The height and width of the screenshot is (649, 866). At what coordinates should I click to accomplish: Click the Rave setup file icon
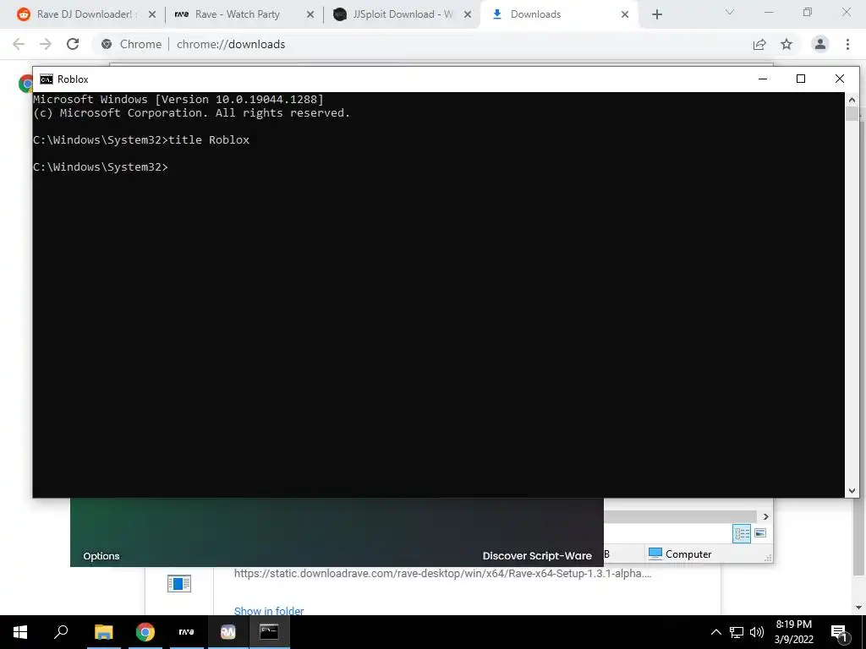pos(179,583)
